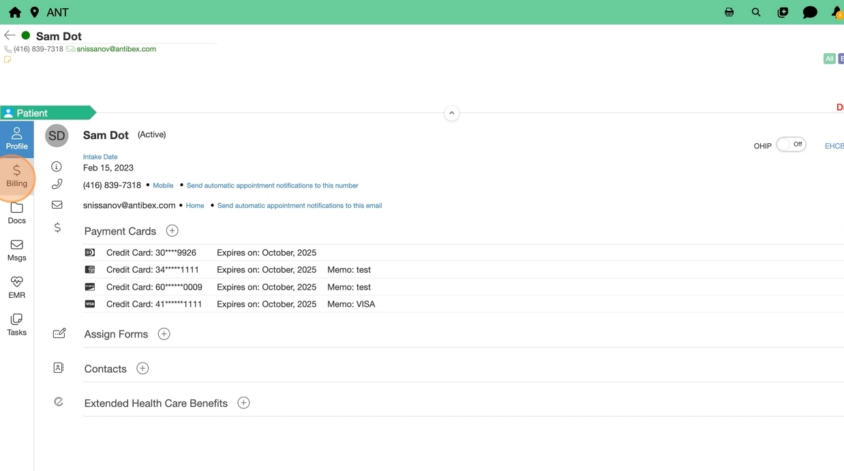844x471 pixels.
Task: Click the location pin icon
Action: 35,12
